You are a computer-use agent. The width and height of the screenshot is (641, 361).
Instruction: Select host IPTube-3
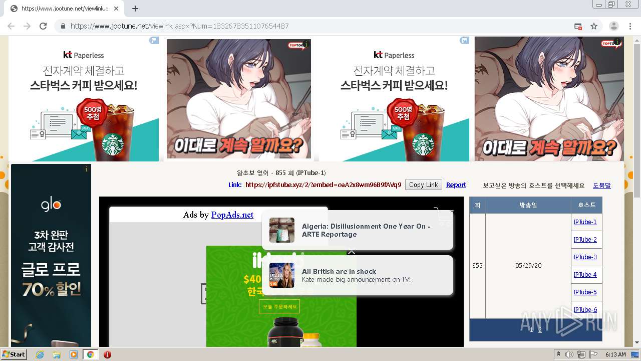[585, 257]
